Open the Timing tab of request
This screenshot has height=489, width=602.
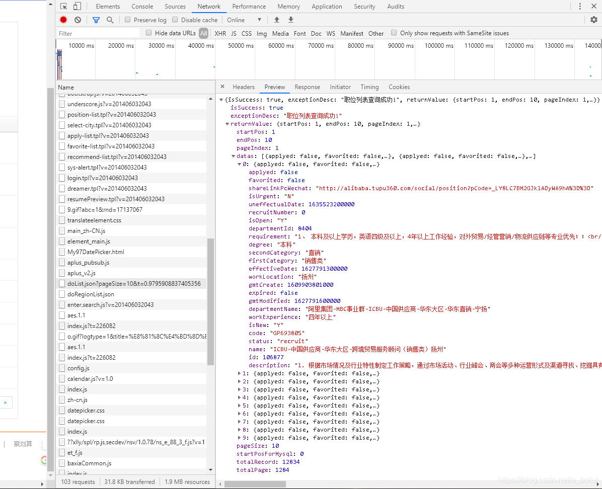tap(369, 87)
